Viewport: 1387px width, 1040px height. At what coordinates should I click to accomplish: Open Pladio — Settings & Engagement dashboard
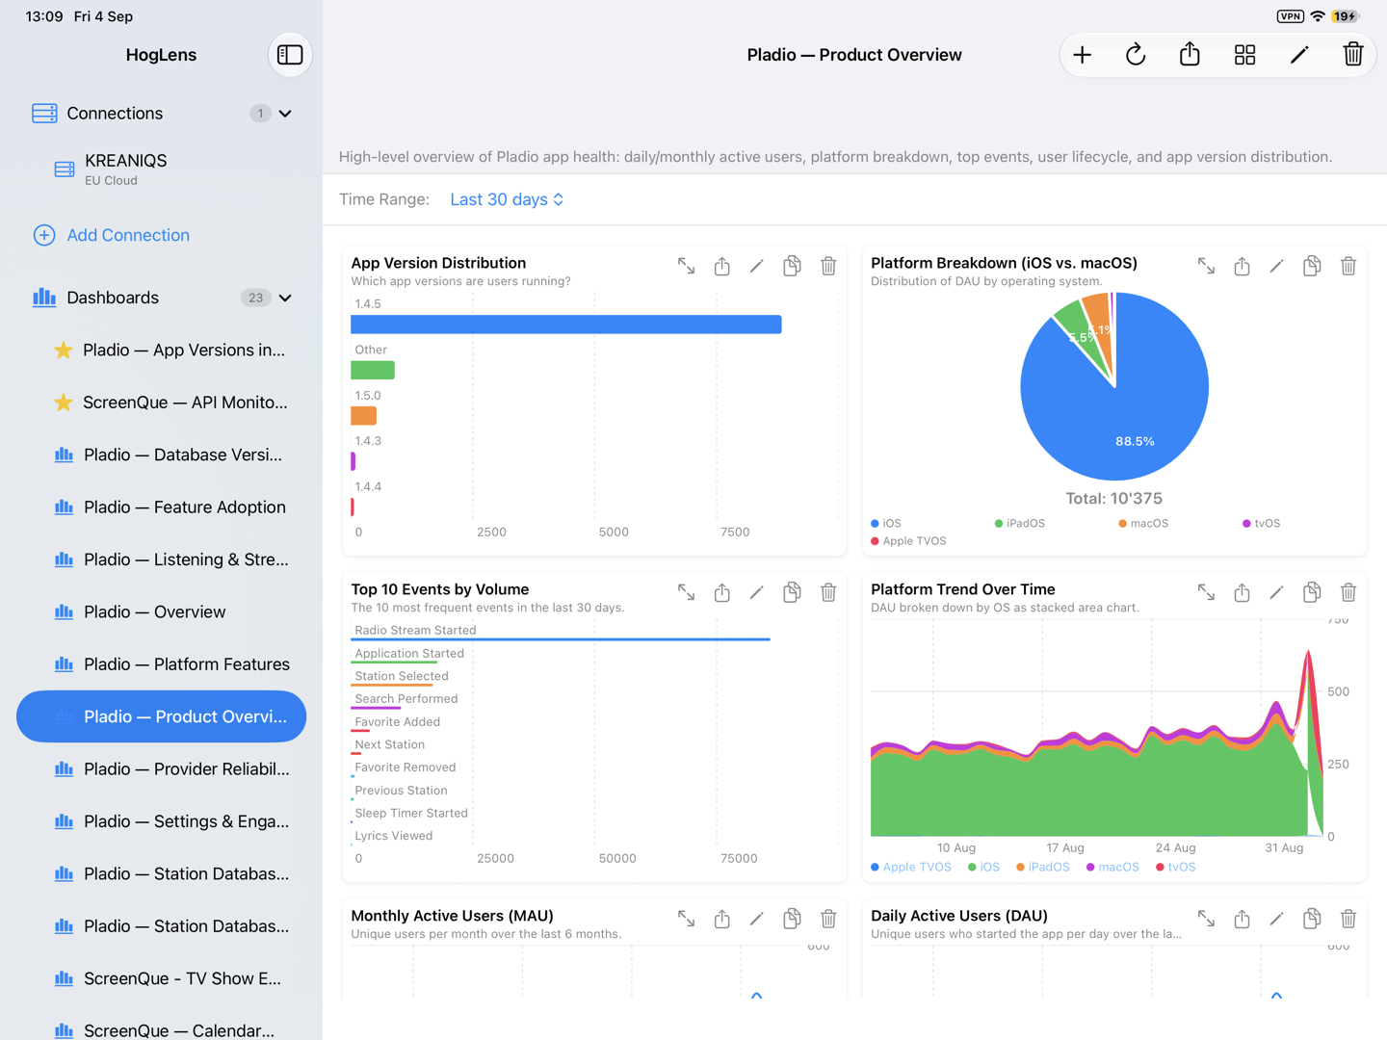coord(161,821)
